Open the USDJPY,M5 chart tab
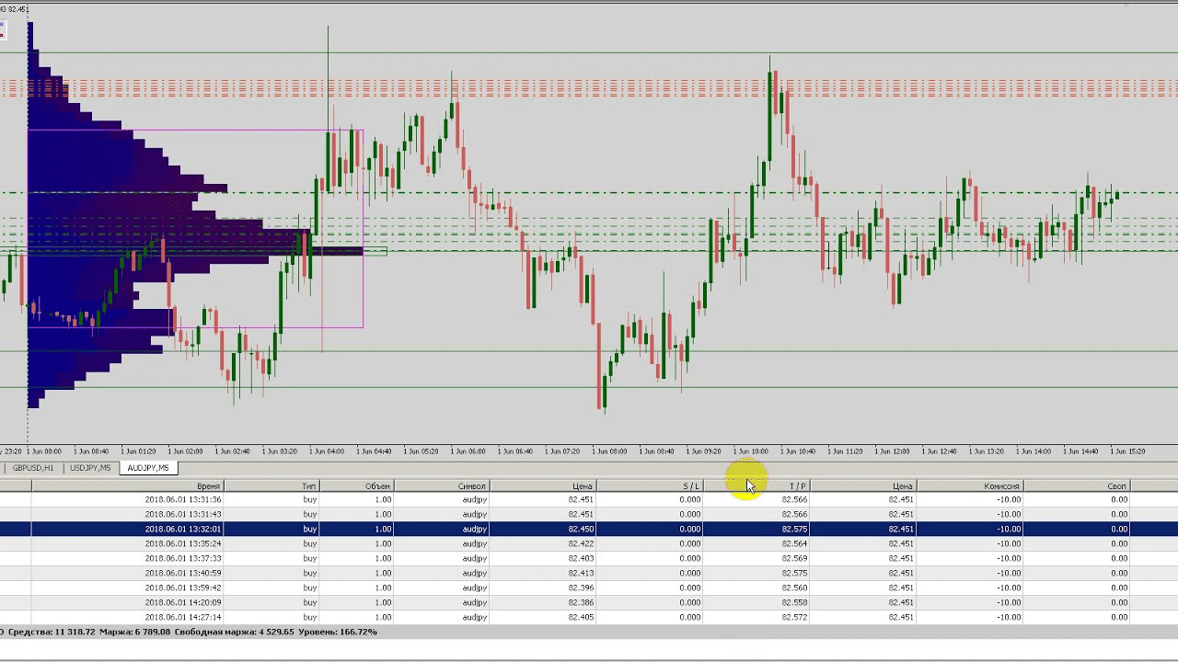This screenshot has width=1178, height=662. click(90, 468)
